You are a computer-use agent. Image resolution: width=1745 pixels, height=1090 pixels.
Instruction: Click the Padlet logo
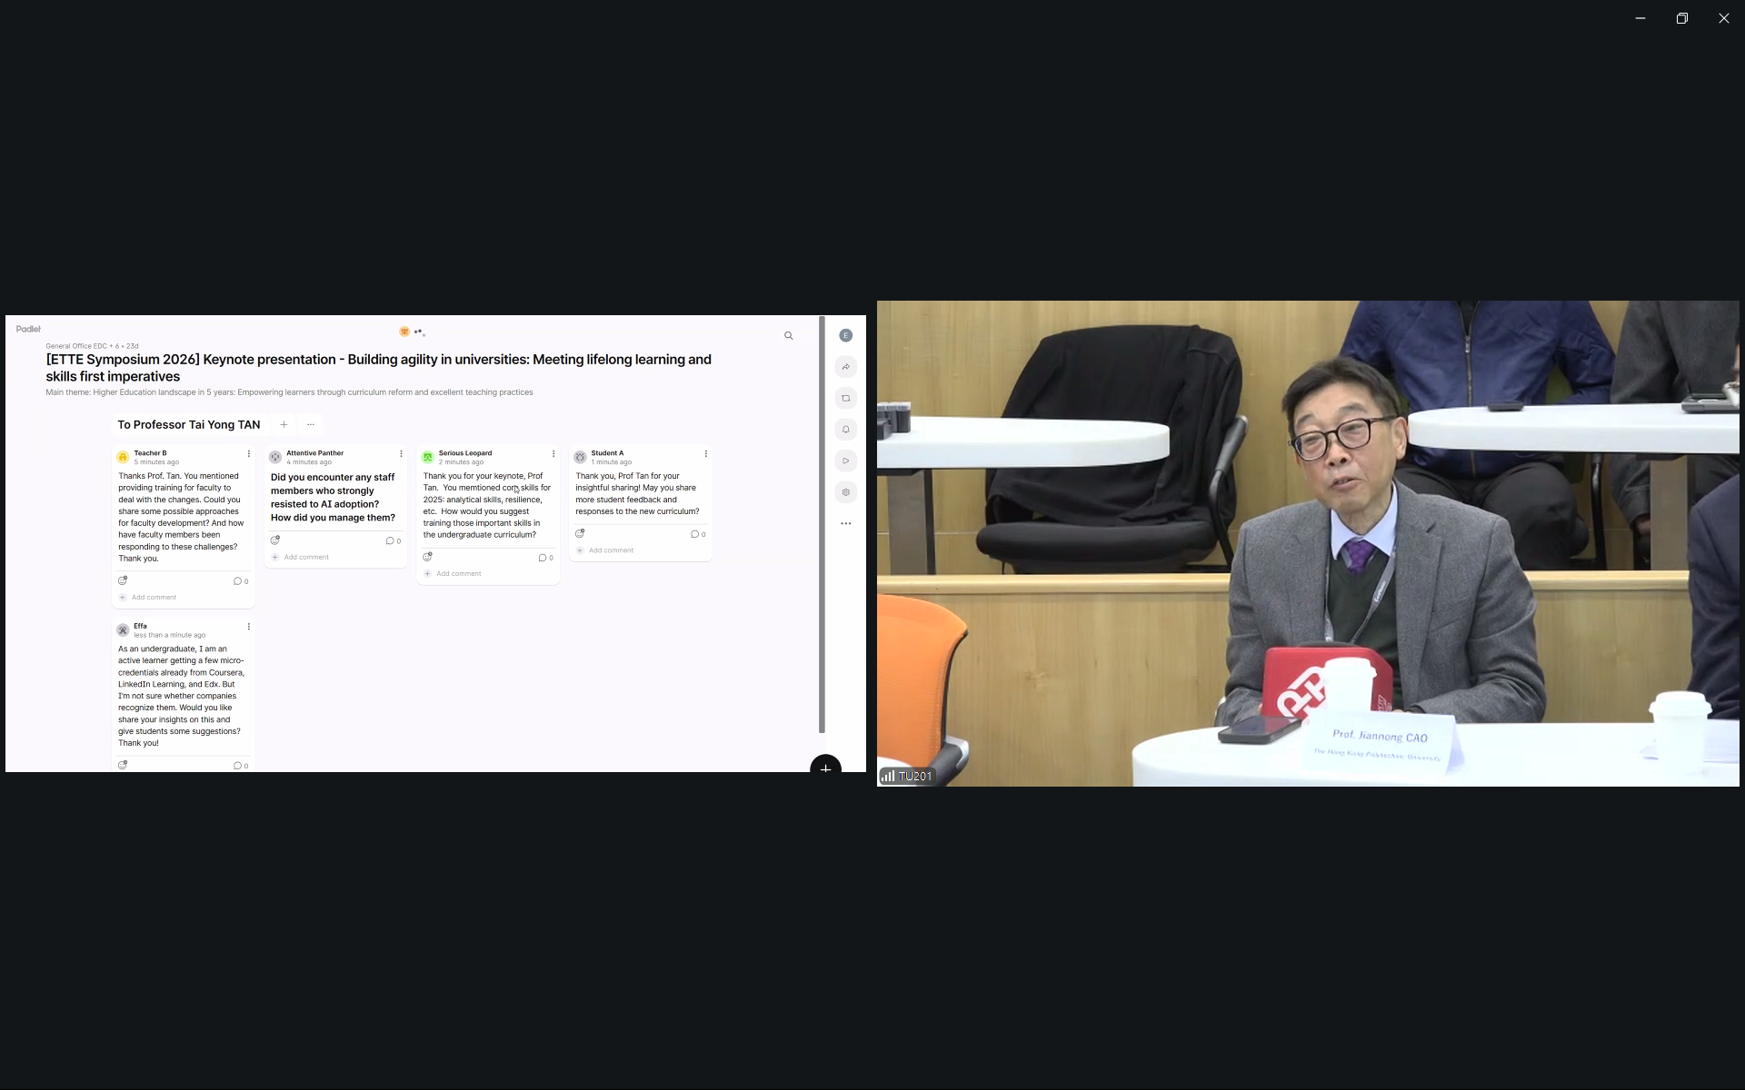[28, 329]
